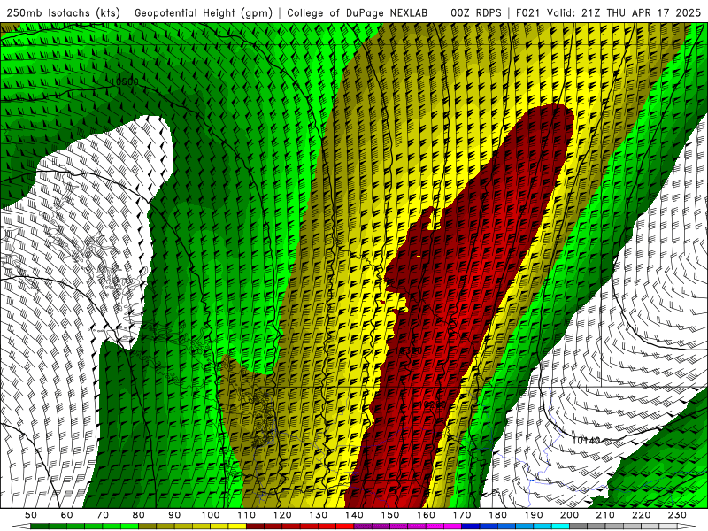Click the colorbar's right end arrow

coord(687,527)
